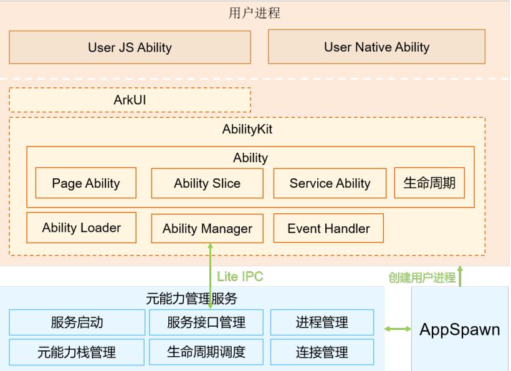
Task: Click the green Lite IPC arrow
Action: coord(210,271)
